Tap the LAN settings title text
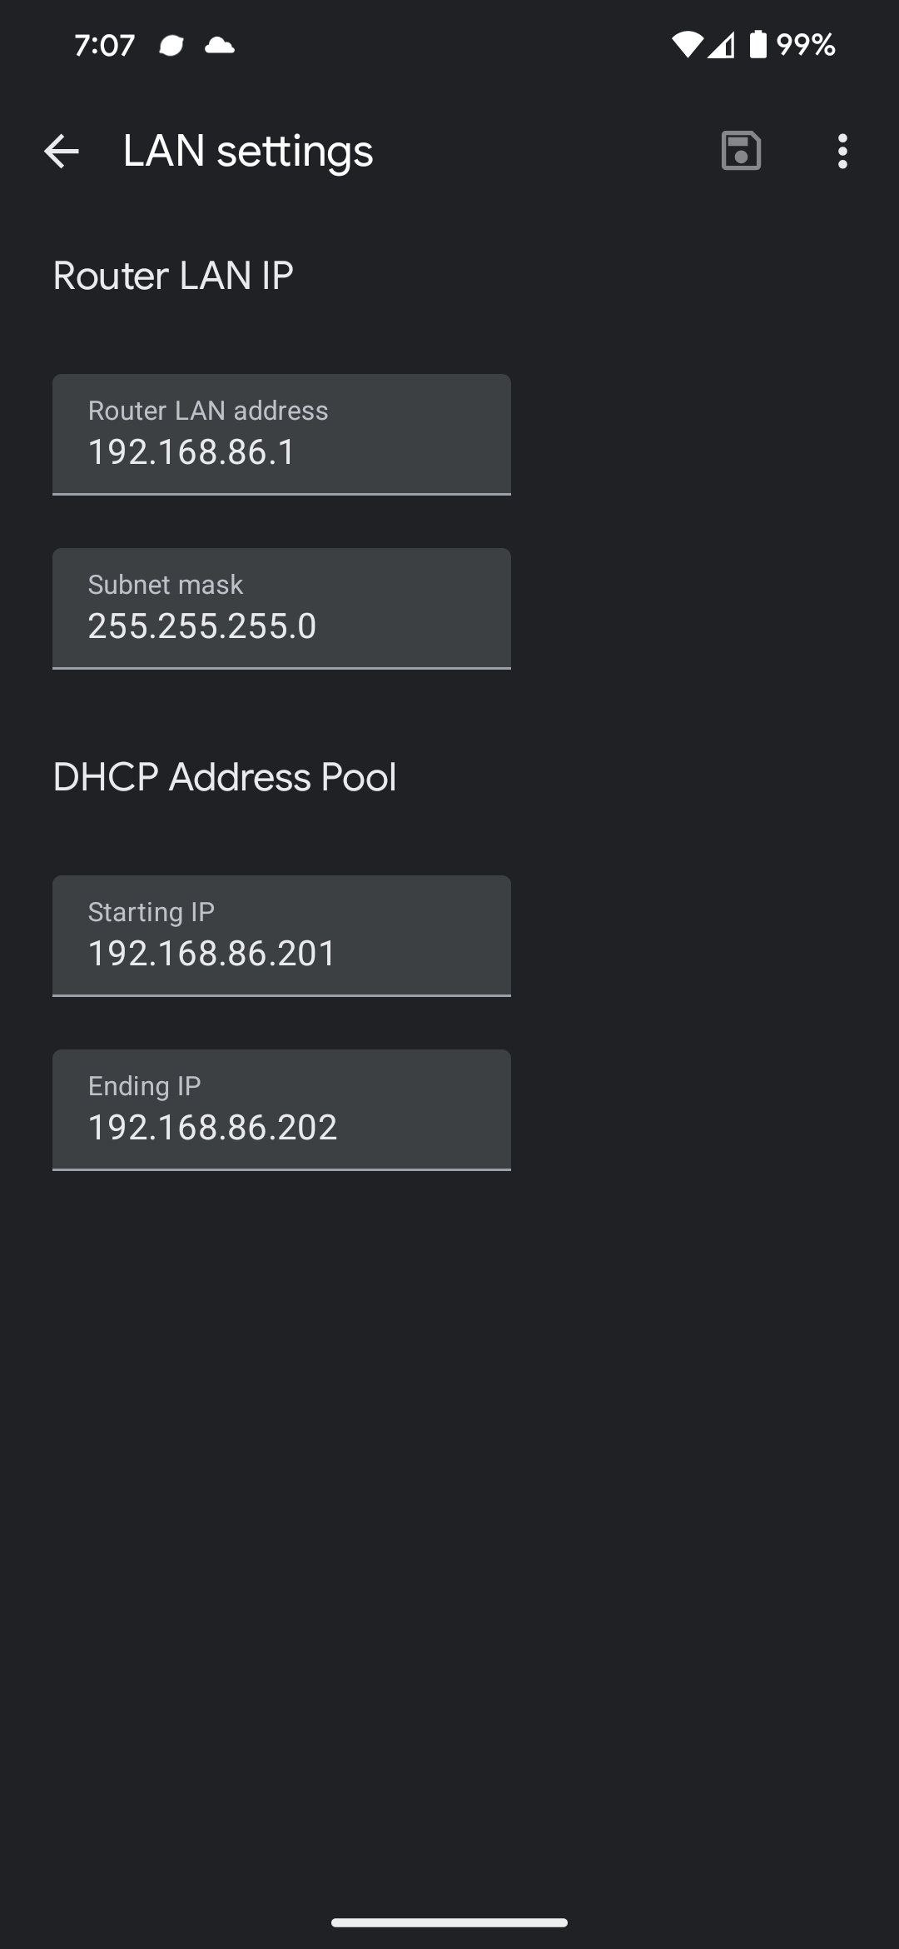The image size is (899, 1949). point(247,151)
